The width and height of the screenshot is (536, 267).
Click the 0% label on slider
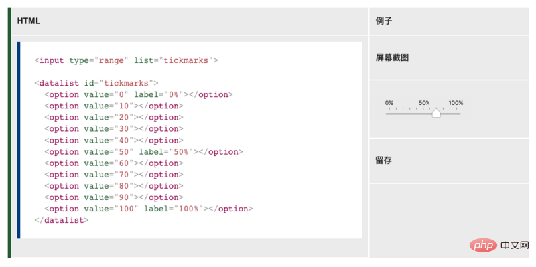(389, 103)
